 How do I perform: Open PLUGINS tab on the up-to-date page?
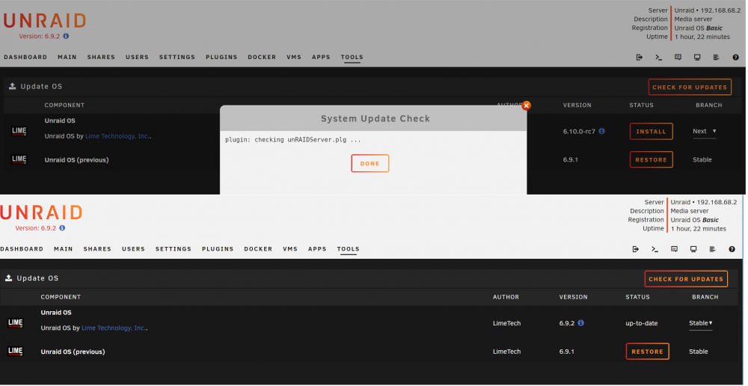[x=218, y=249]
